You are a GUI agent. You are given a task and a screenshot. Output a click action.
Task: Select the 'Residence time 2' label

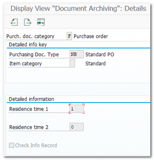(29, 127)
